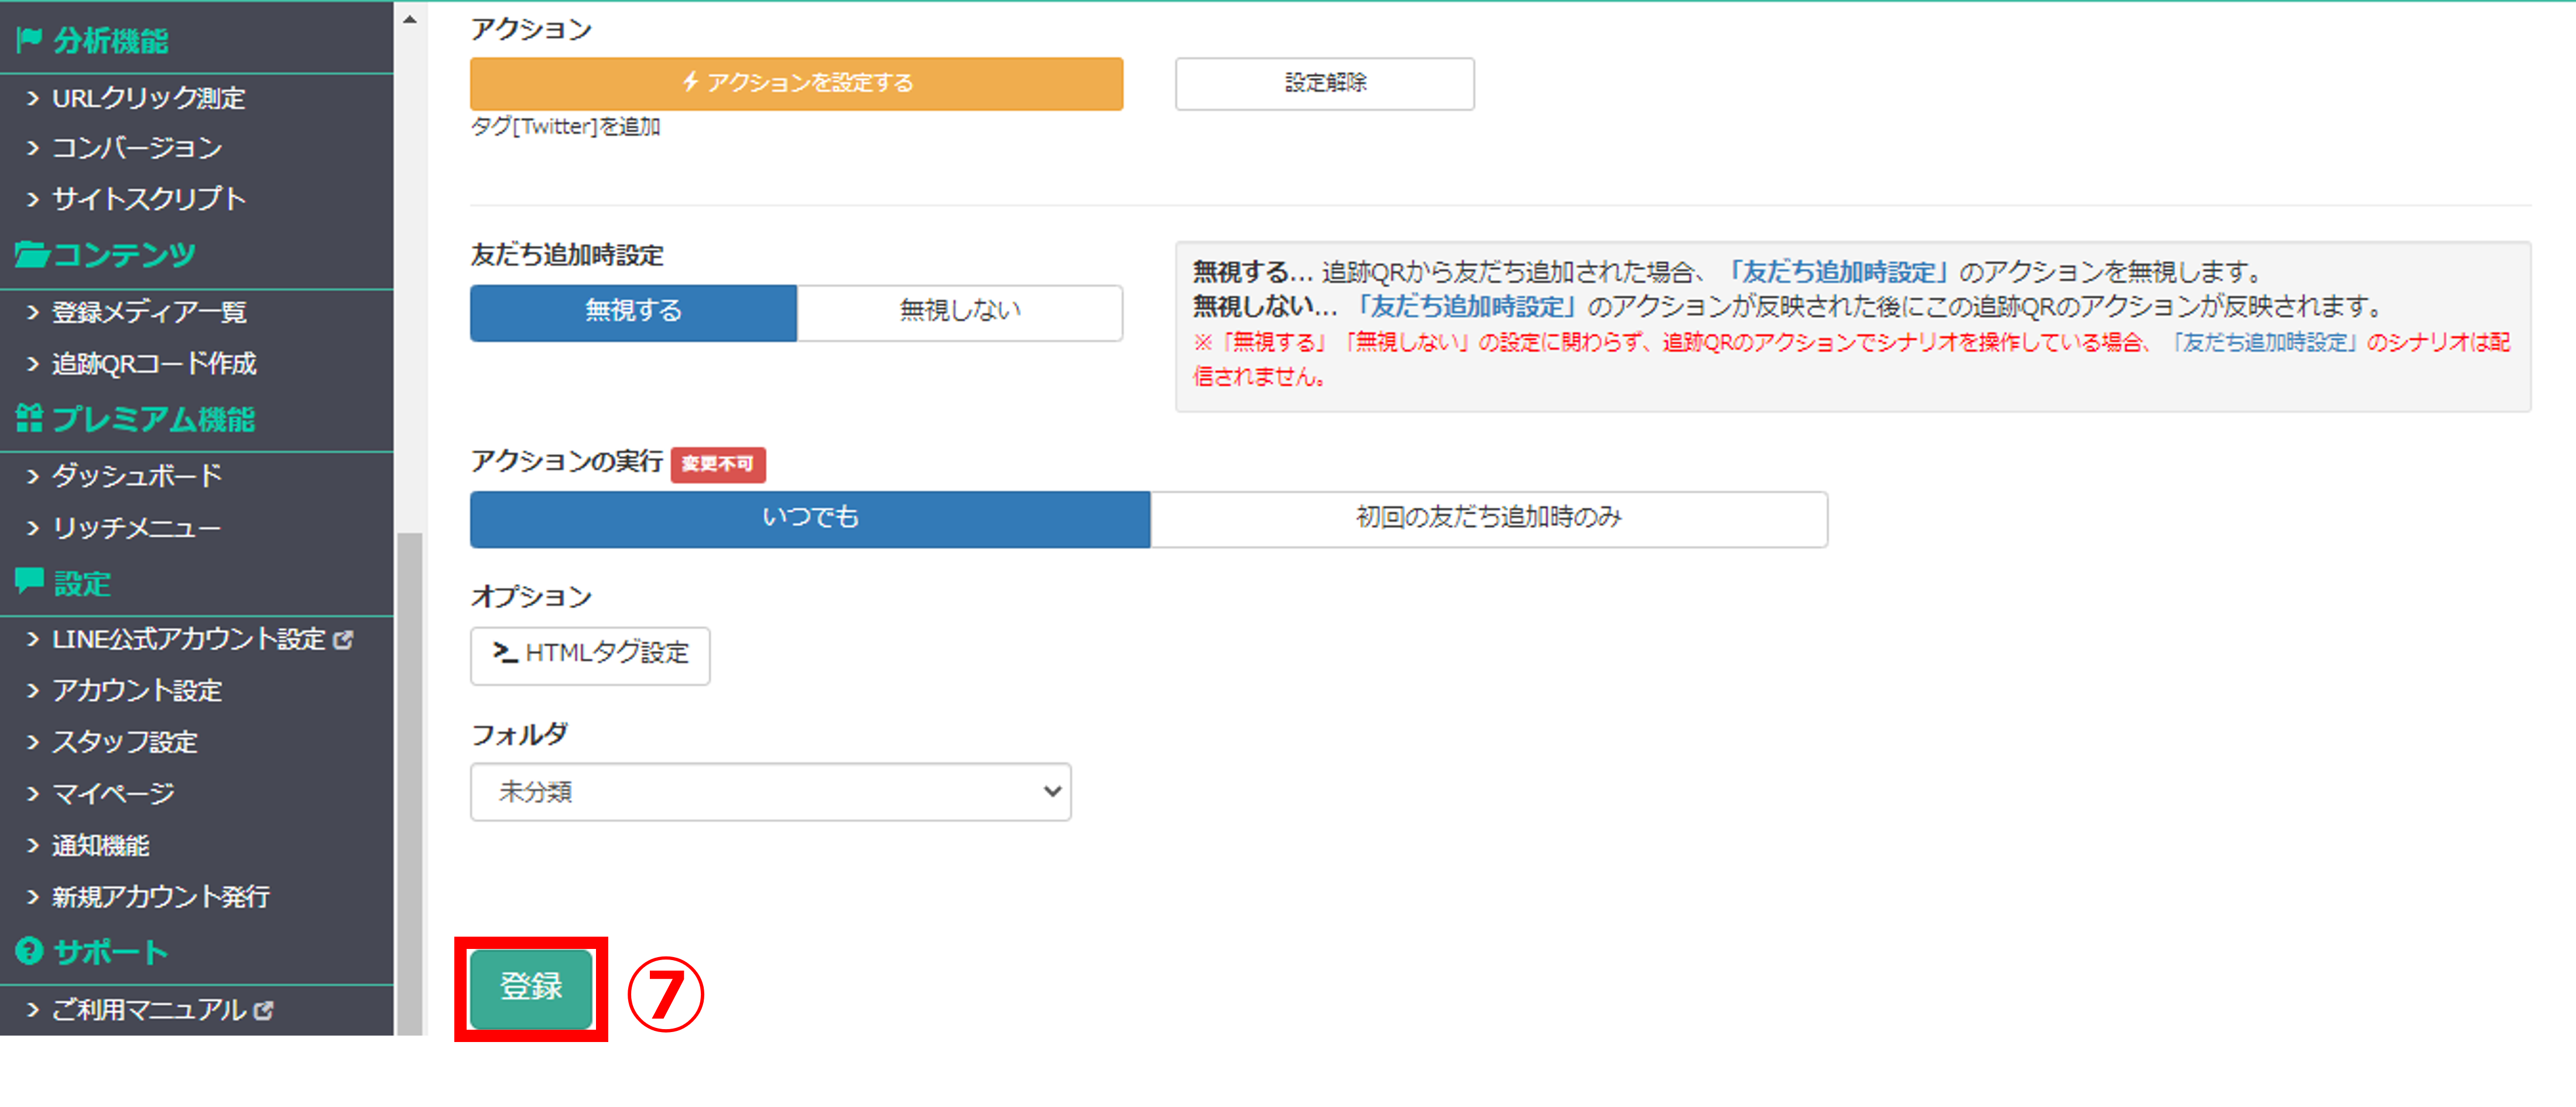Image resolution: width=2576 pixels, height=1107 pixels.
Task: Click chevron beside ダッシュボード
Action: point(33,476)
